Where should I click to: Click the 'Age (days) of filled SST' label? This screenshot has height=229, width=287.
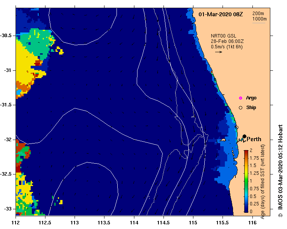point(263,181)
